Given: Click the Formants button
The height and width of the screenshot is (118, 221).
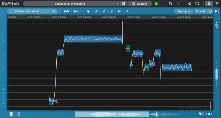Looking at the screenshot, I should [184, 12].
